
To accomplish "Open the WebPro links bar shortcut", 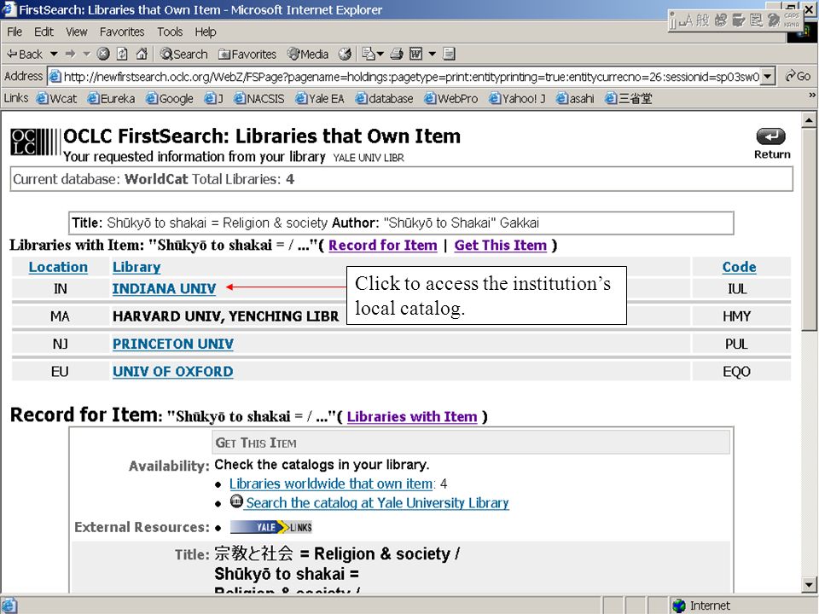I will tap(450, 99).
